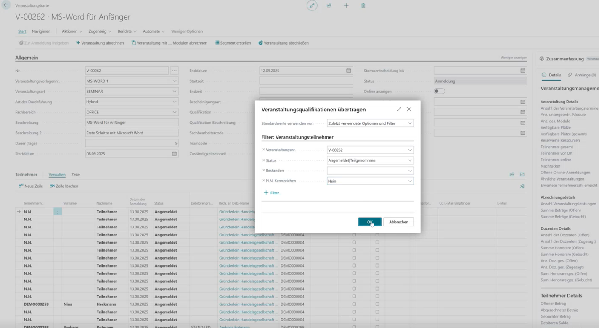Click the pencil edit icon

pos(312,6)
